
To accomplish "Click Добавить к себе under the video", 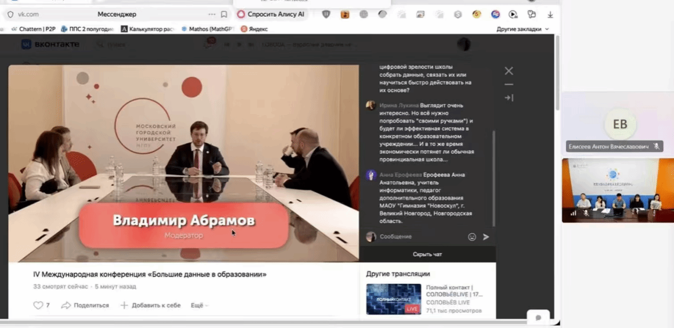I will (x=151, y=306).
